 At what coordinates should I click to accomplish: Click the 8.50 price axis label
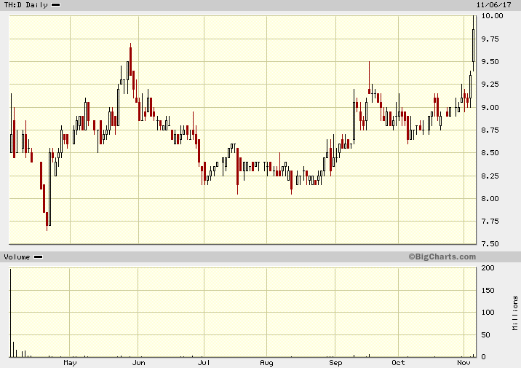tap(490, 153)
